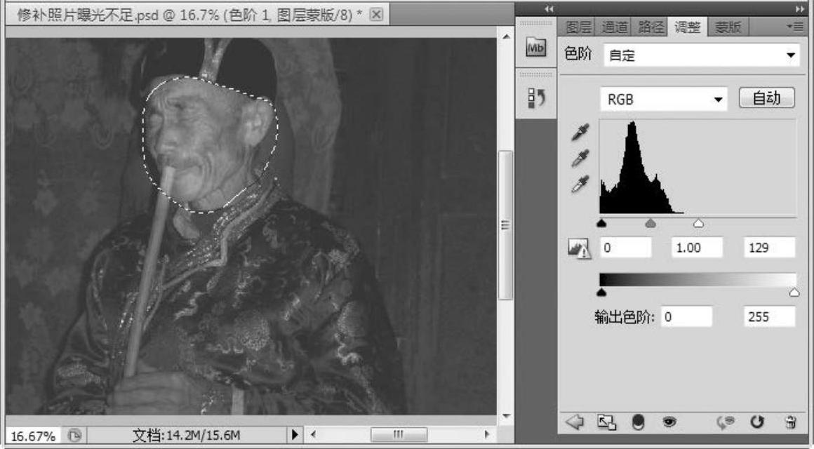Open the levels preset dropdown showing 自定

click(x=701, y=56)
